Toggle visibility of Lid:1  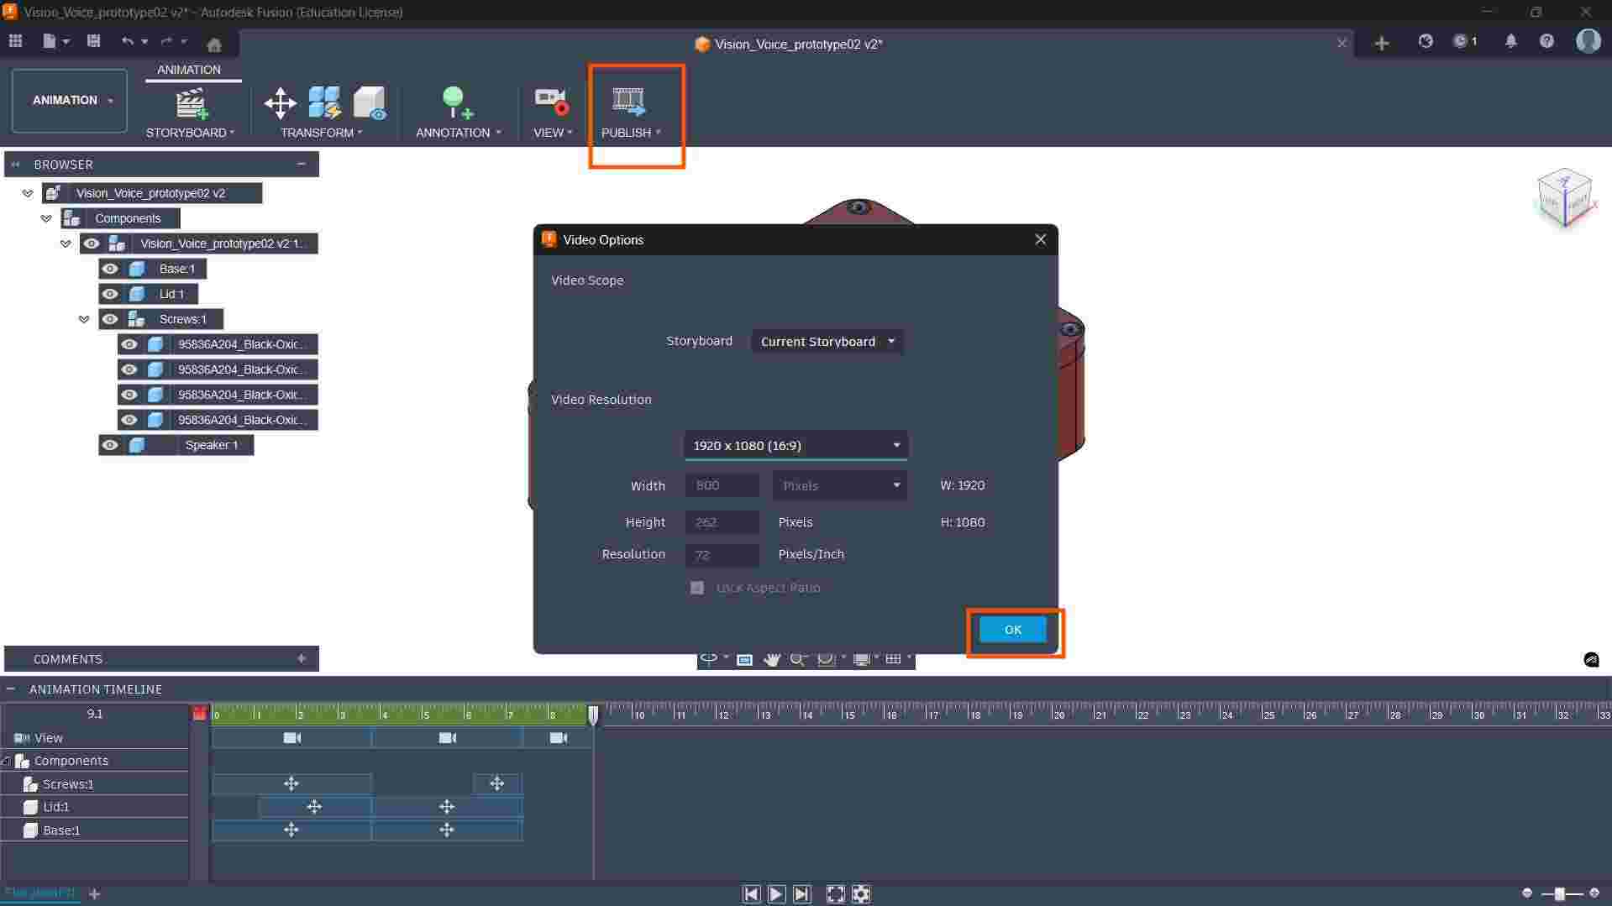pos(110,294)
